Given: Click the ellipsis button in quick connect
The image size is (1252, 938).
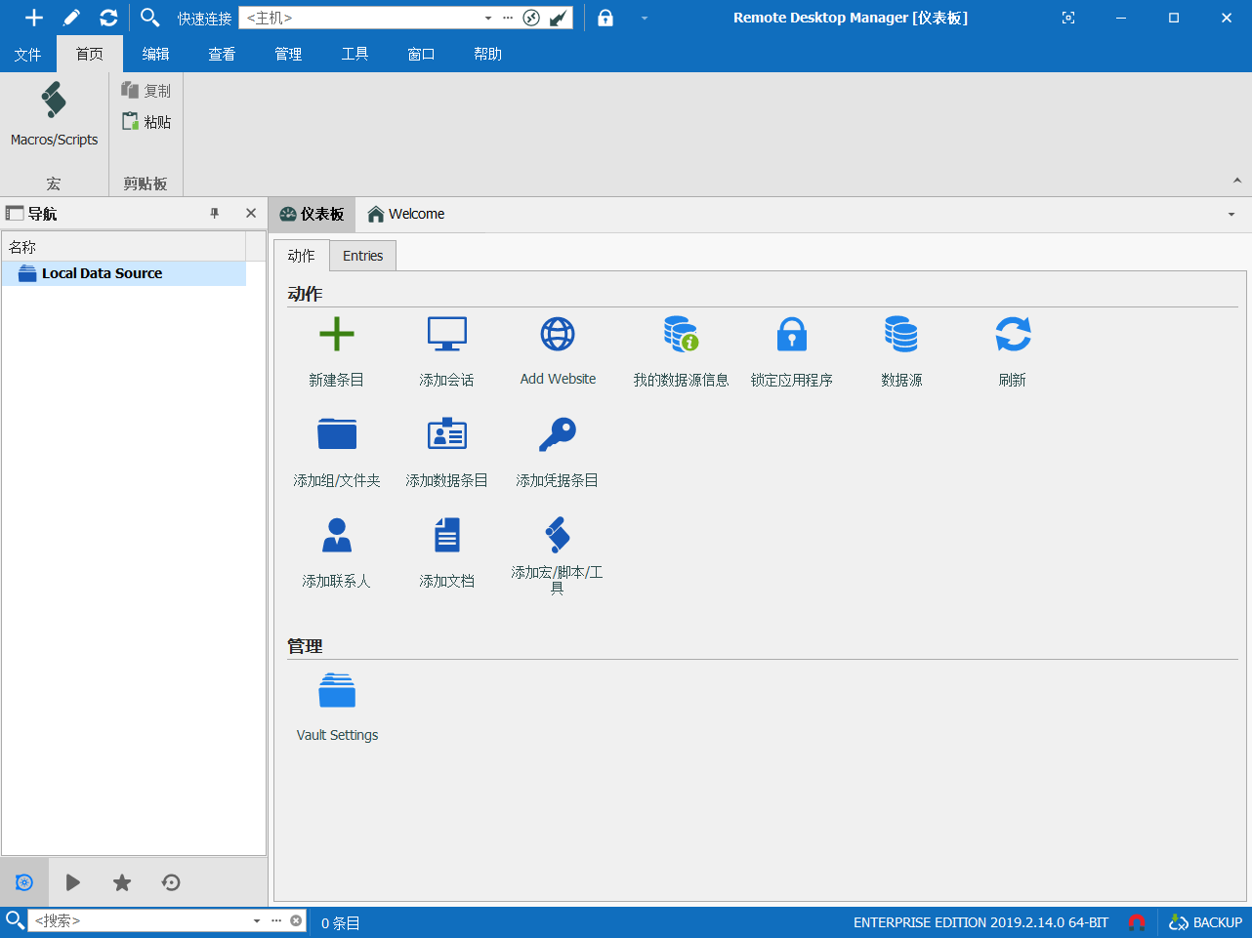Looking at the screenshot, I should [x=508, y=18].
